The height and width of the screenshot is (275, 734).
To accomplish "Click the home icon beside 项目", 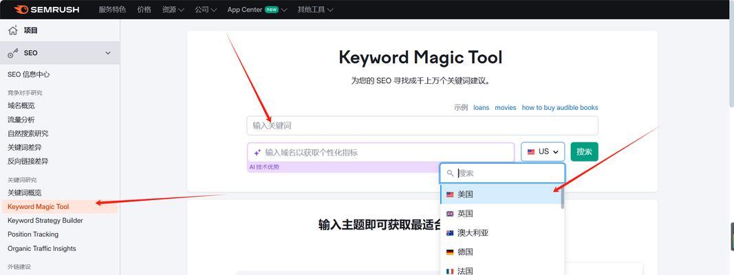I will click(x=12, y=30).
